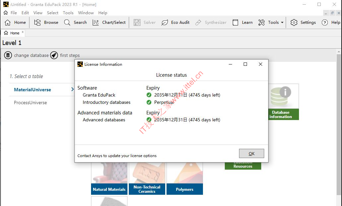Screen dimensions: 342x206
Task: Open Help in the menu bar
Action: click(x=103, y=13)
